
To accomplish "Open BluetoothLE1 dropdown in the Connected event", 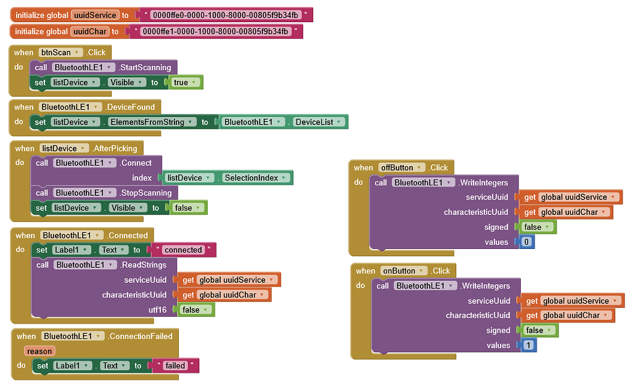I will [72, 235].
